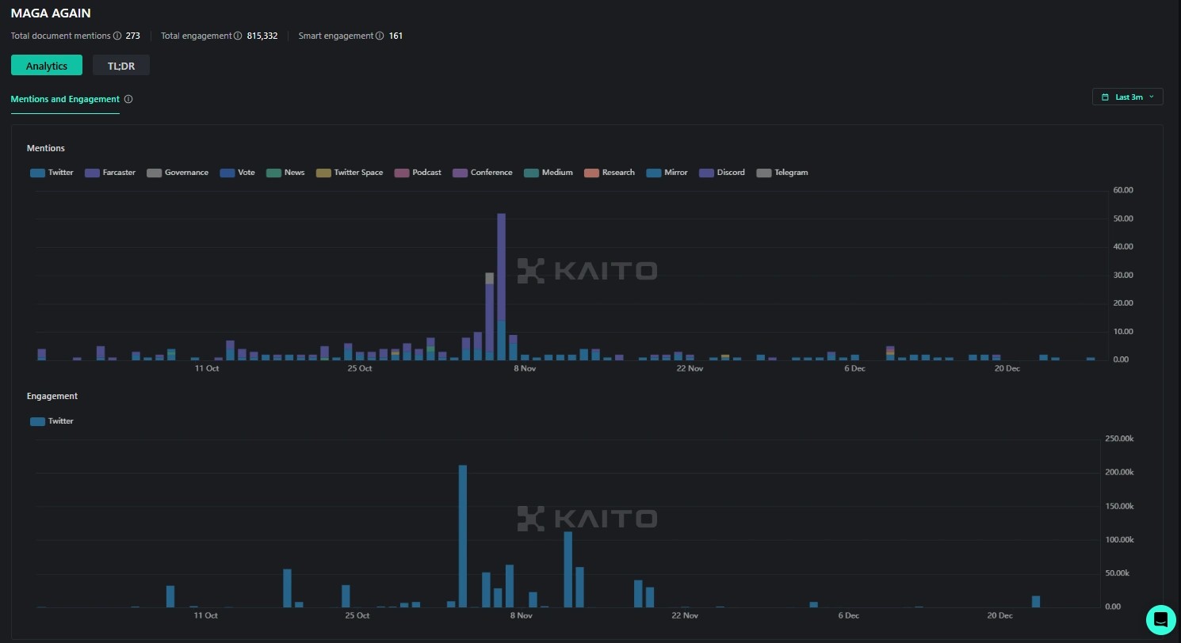Click the 250.00k axis label in Engagement
Screen dimensions: 1181x643
coord(1120,439)
